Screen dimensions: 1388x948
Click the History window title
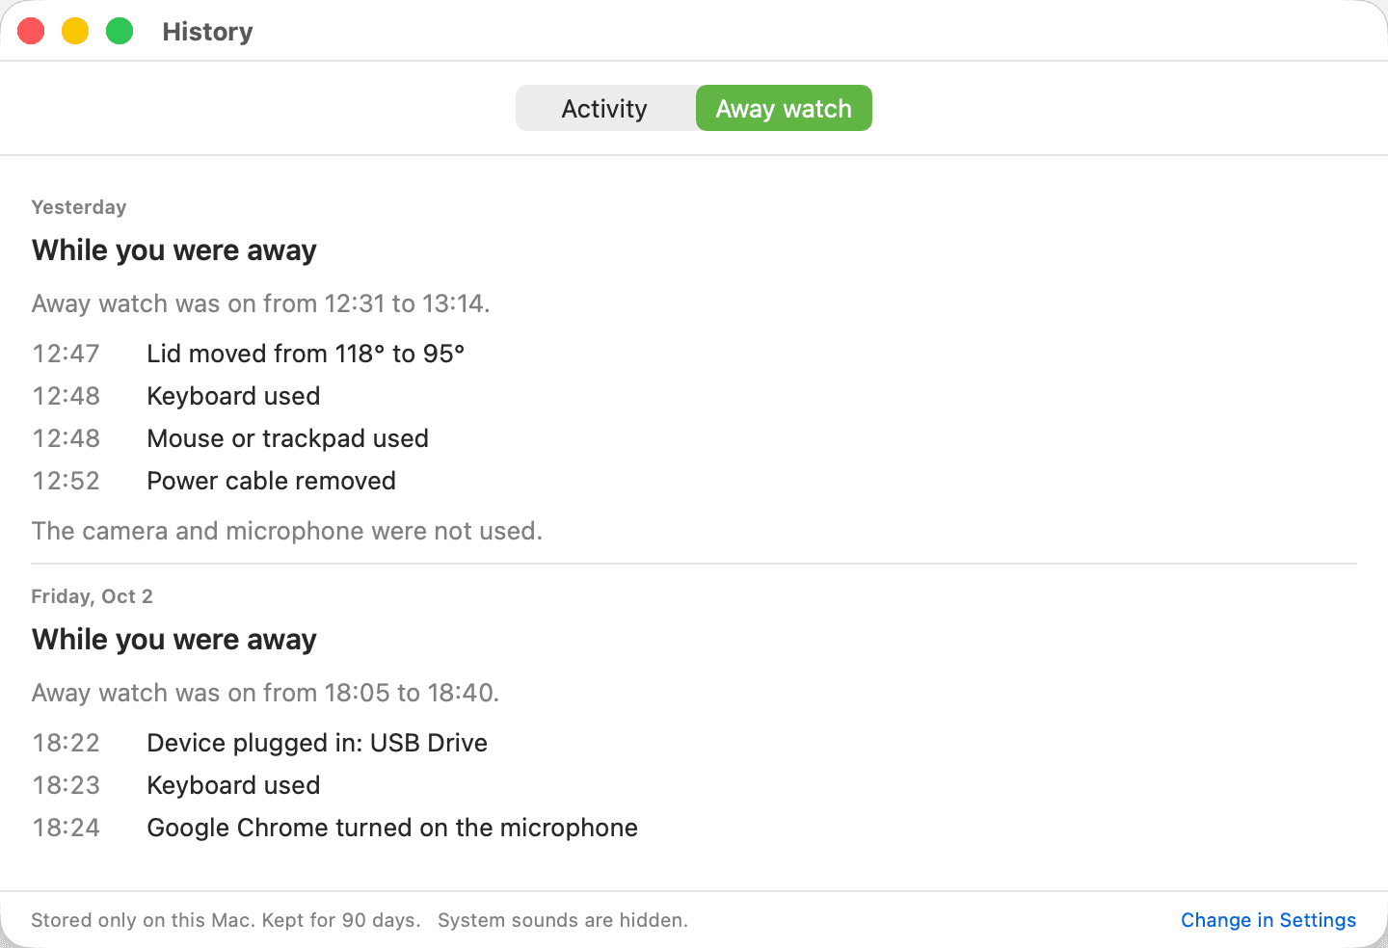[207, 32]
